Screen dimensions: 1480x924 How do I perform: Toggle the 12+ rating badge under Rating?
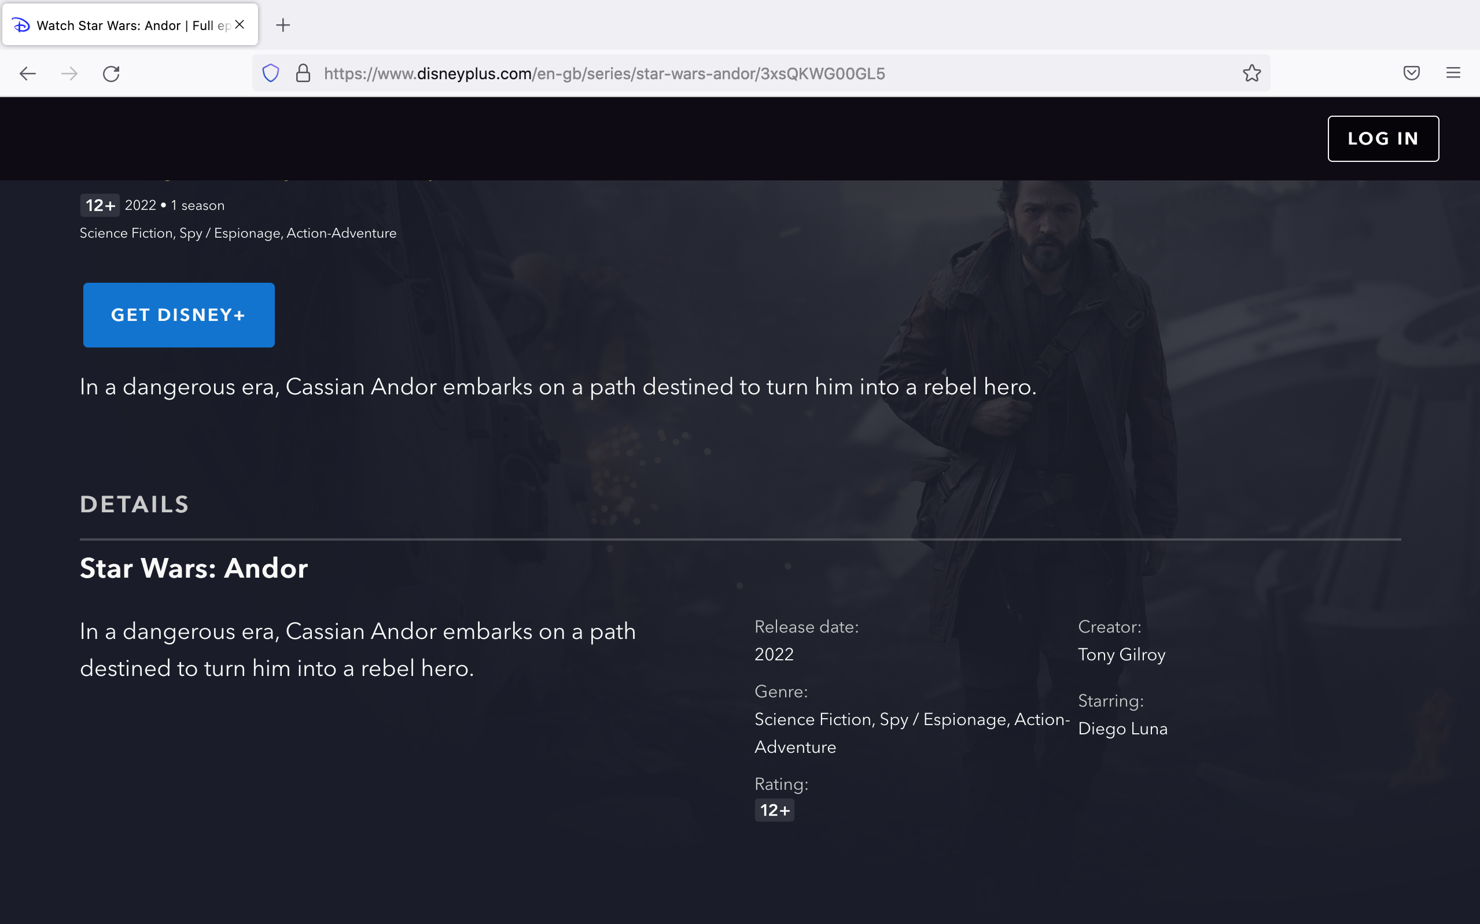pos(774,810)
